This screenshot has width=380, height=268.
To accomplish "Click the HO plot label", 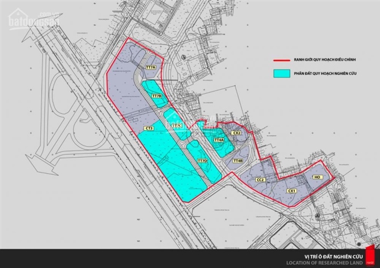I will (x=317, y=176).
